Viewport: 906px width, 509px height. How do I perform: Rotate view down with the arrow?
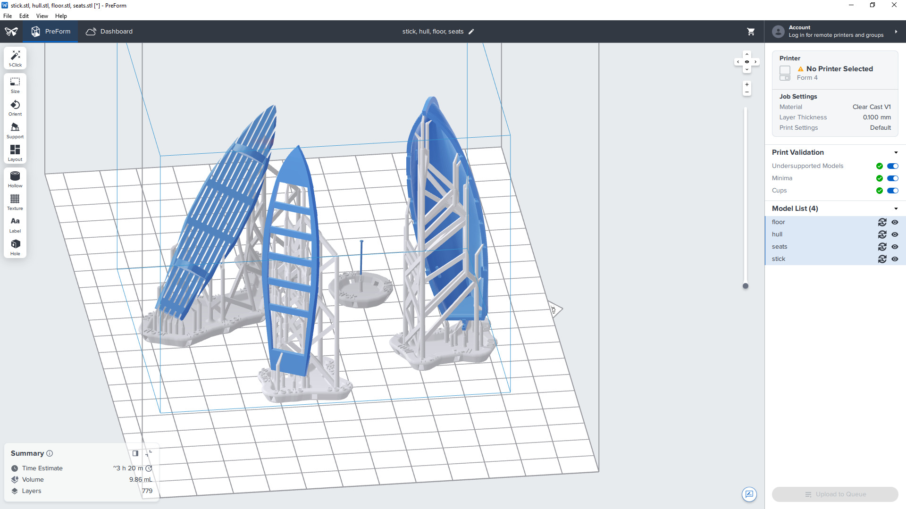(747, 69)
